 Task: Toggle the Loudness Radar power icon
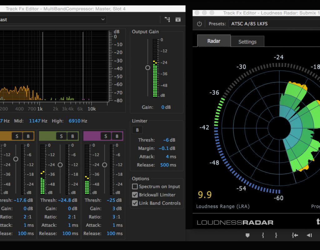(199, 24)
